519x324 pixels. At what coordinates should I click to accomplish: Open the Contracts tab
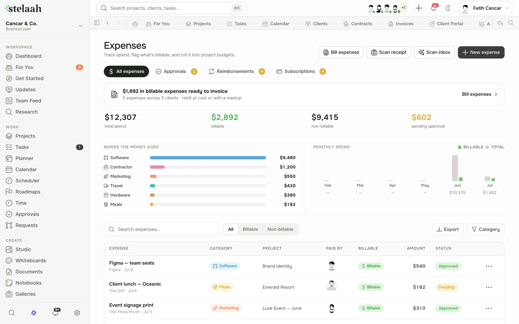pyautogui.click(x=358, y=24)
